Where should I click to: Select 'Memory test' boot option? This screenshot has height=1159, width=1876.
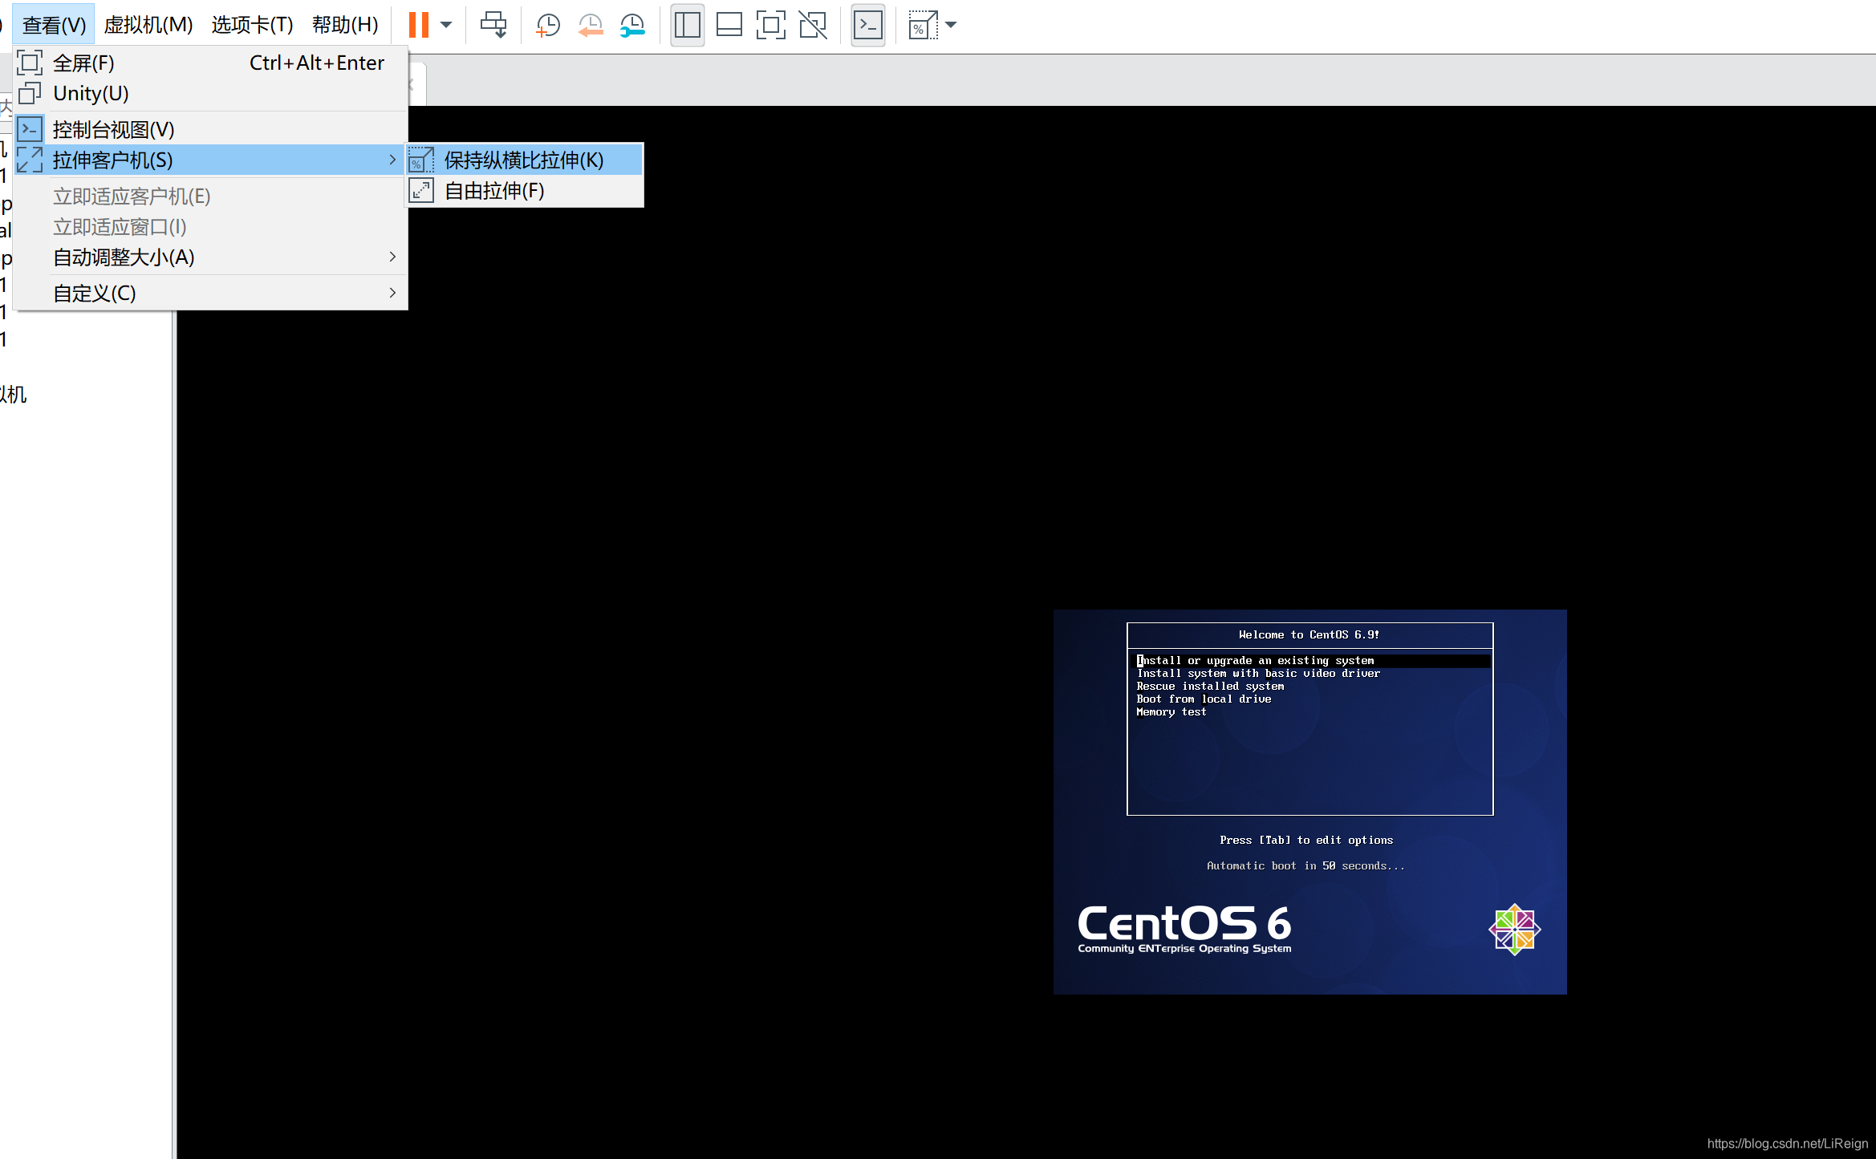coord(1171,711)
